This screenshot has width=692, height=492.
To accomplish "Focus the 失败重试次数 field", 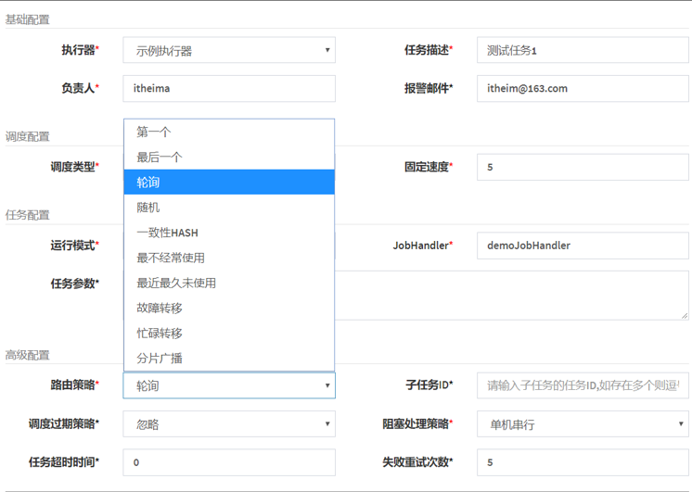I will pos(583,462).
